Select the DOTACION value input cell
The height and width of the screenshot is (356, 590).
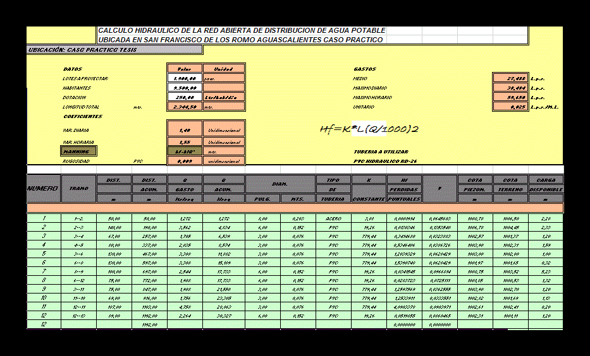coord(185,97)
